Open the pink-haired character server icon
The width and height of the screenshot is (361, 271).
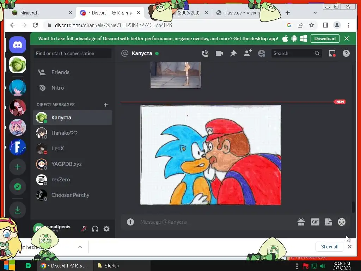tap(18, 127)
